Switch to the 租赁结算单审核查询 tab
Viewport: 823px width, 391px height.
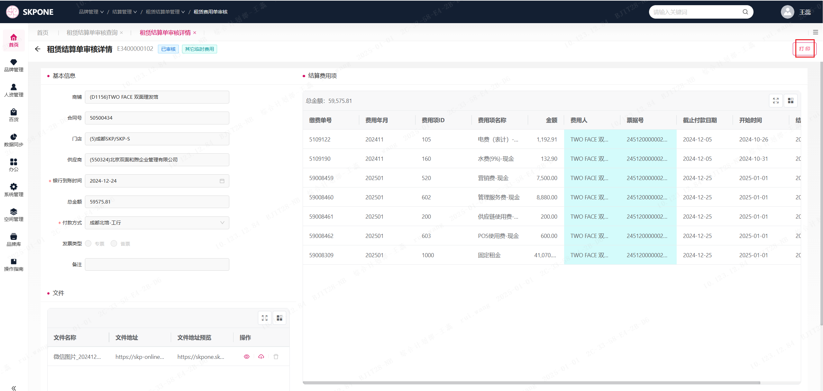[x=92, y=32]
